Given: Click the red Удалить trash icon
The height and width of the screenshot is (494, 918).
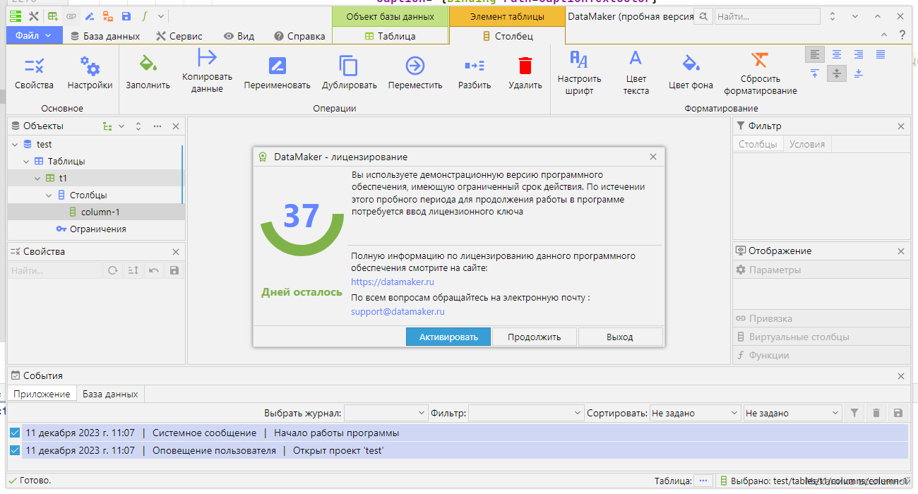Looking at the screenshot, I should point(525,66).
